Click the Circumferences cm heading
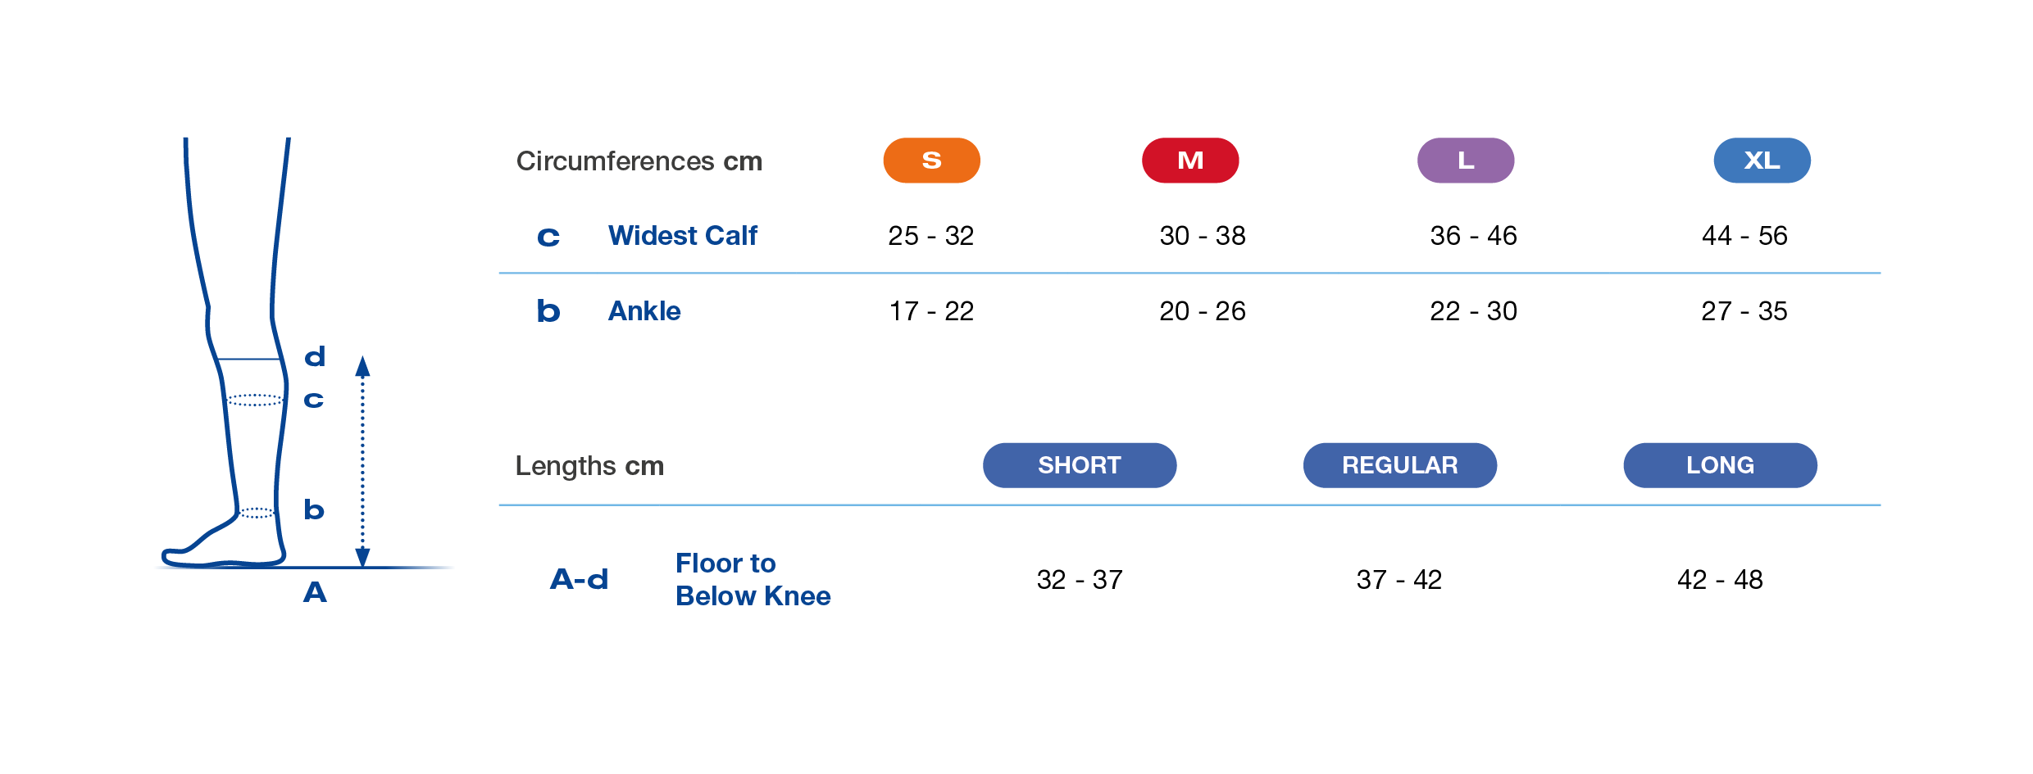2033x774 pixels. pos(639,161)
